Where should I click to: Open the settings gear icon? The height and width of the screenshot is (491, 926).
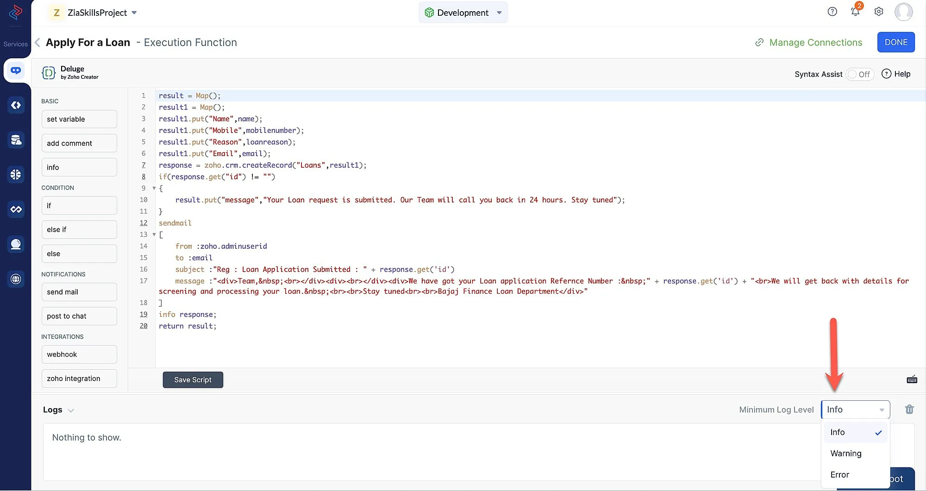879,12
